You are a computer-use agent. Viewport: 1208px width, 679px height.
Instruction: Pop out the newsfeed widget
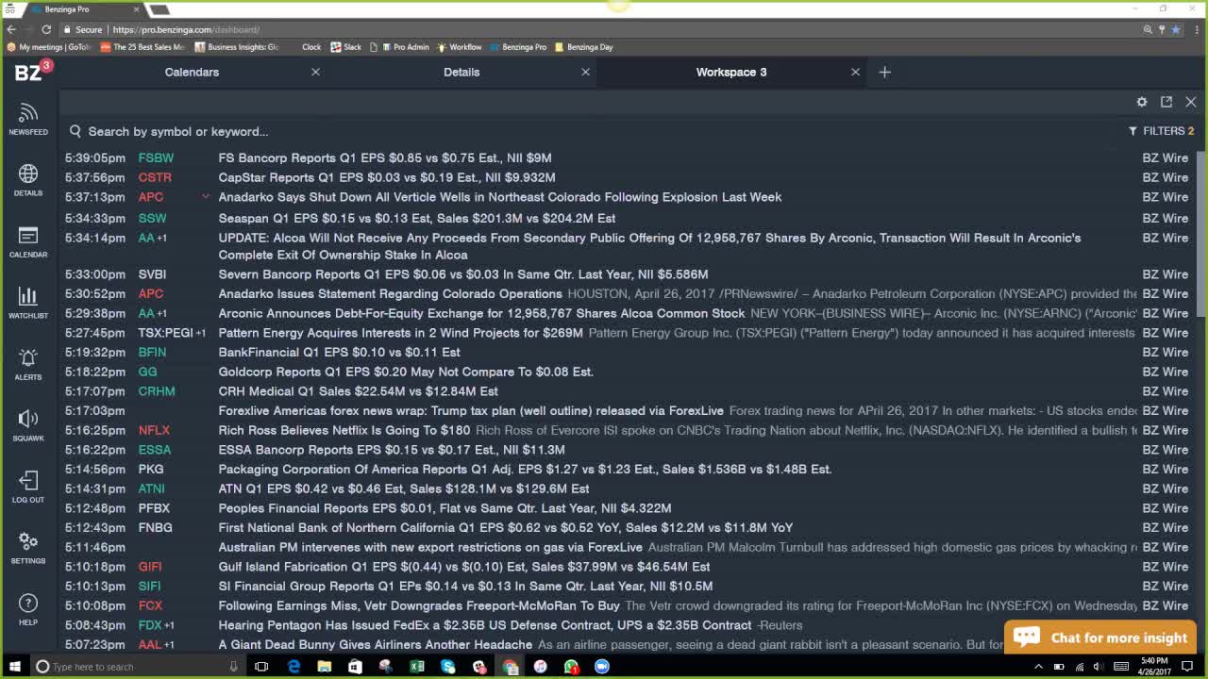[1166, 102]
